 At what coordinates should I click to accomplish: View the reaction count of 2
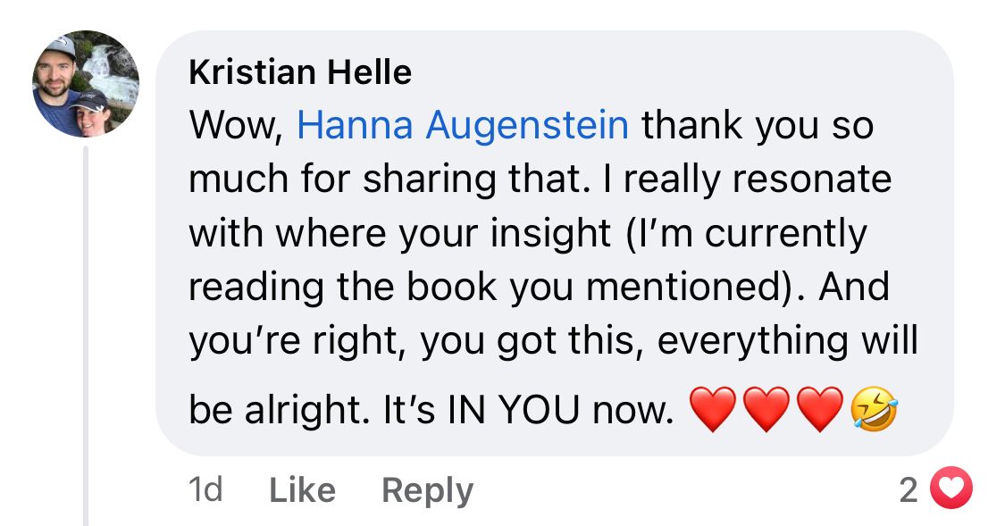coord(909,490)
